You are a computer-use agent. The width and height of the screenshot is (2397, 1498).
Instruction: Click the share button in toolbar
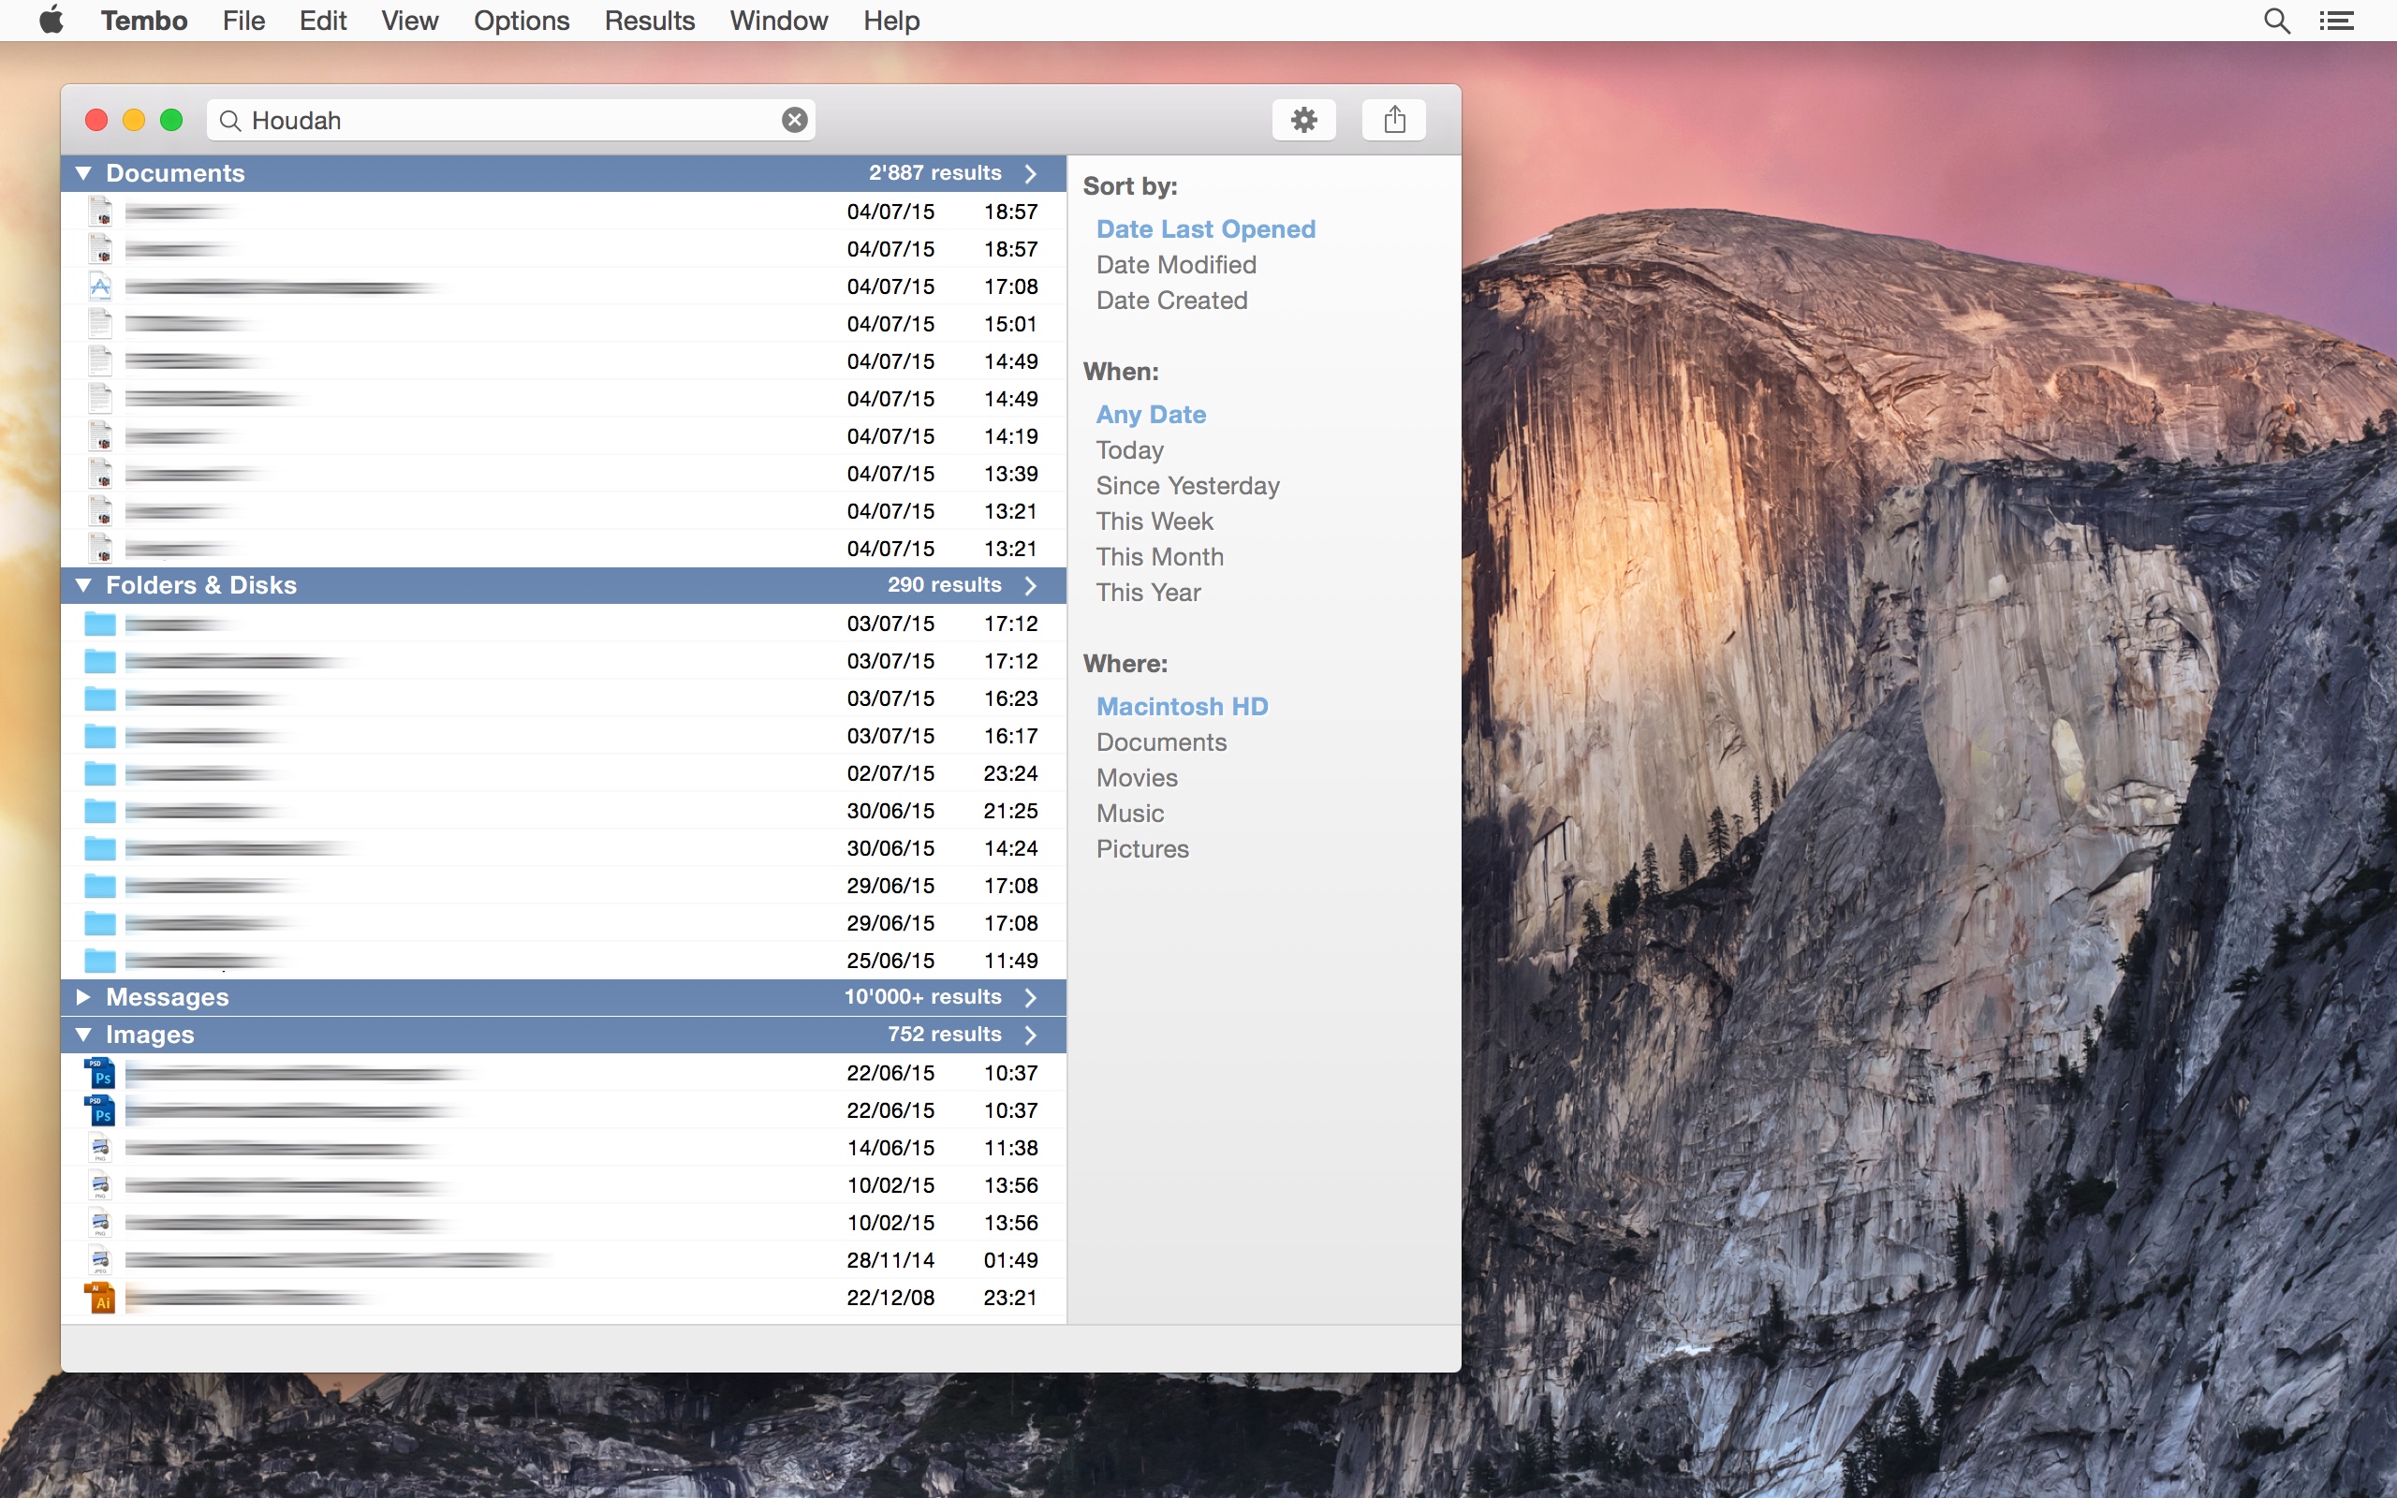pos(1393,120)
